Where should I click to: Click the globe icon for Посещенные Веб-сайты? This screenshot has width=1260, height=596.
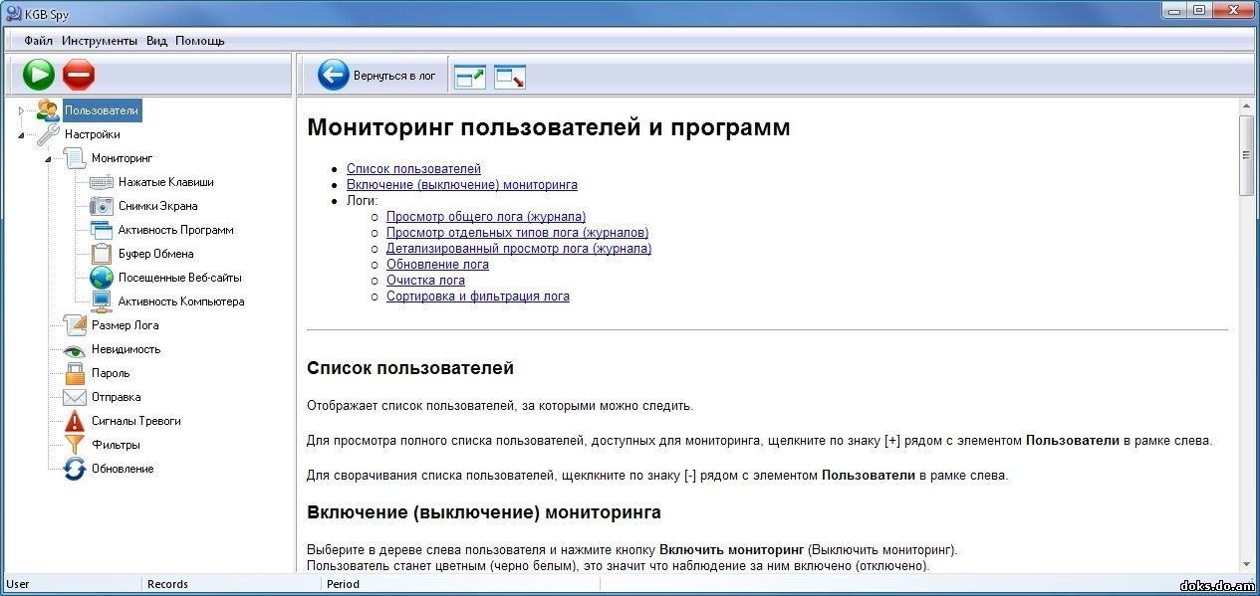tap(102, 278)
